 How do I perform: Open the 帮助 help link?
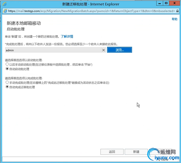[x=174, y=19]
